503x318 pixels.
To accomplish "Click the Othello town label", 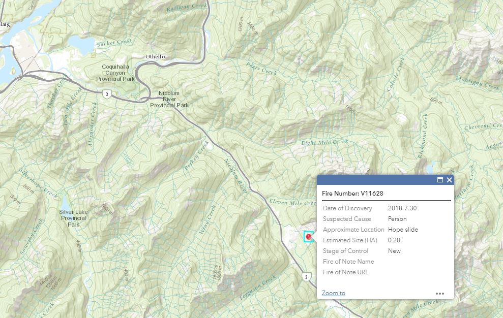I will coord(155,56).
